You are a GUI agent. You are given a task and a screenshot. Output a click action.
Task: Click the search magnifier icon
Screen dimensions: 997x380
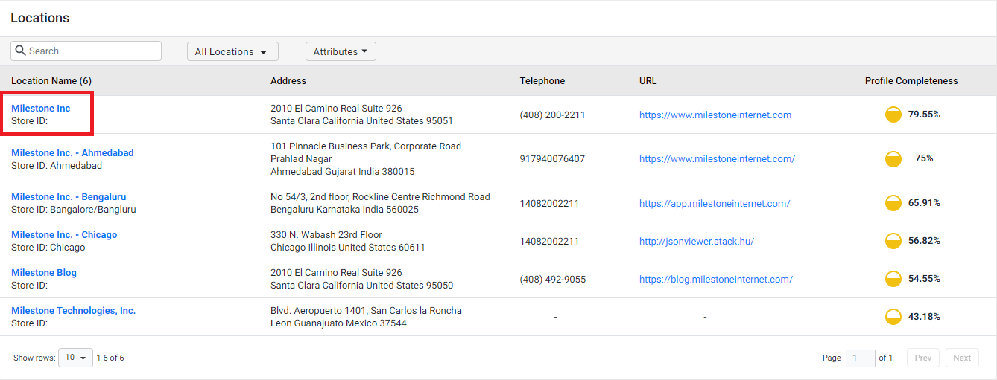pyautogui.click(x=21, y=51)
